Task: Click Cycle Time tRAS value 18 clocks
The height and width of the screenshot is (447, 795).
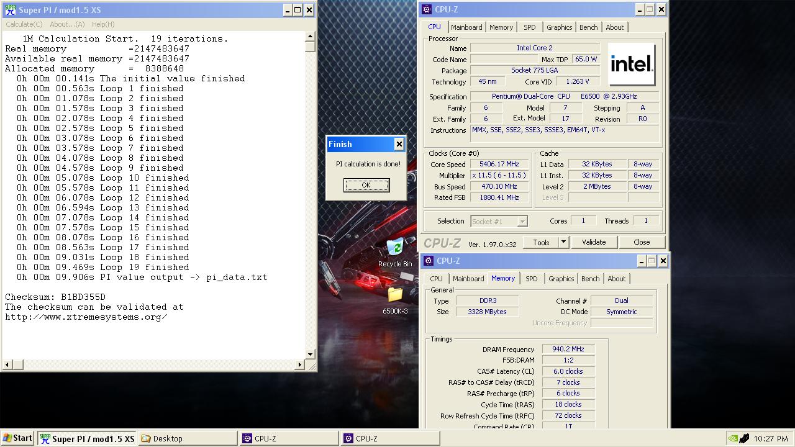Action: coord(568,404)
